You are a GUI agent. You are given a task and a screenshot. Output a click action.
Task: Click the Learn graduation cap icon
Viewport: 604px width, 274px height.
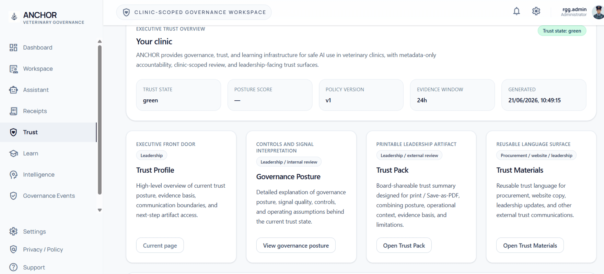[13, 153]
